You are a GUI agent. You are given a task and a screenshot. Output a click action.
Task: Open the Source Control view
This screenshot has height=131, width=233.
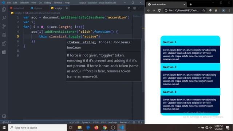[4, 27]
